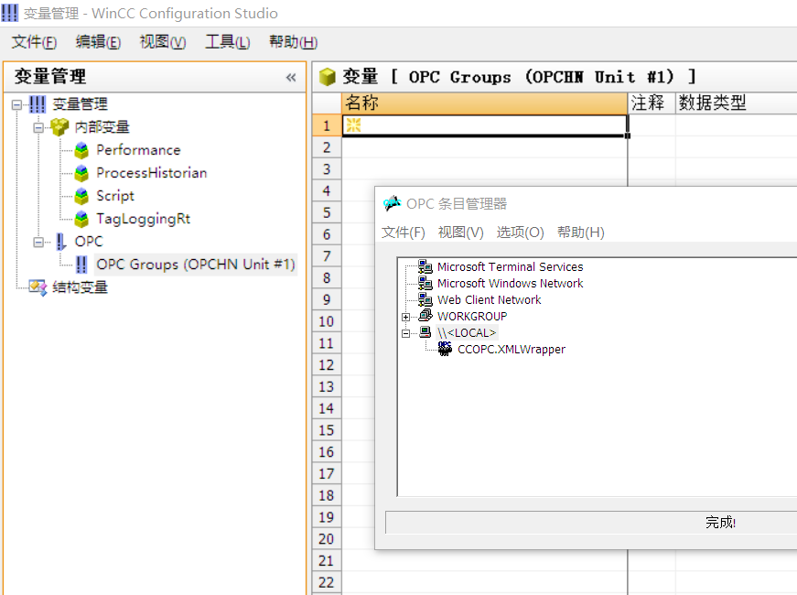Click the 完成! status bar text
The width and height of the screenshot is (797, 595).
[x=720, y=523]
